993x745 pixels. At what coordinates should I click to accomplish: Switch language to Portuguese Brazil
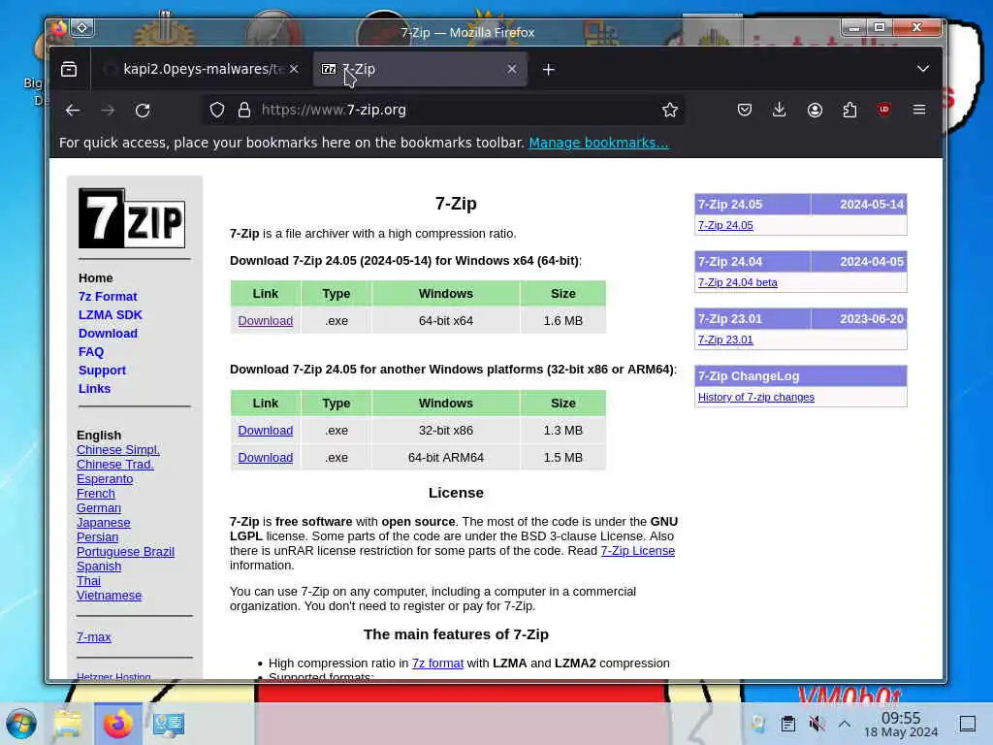click(x=125, y=552)
